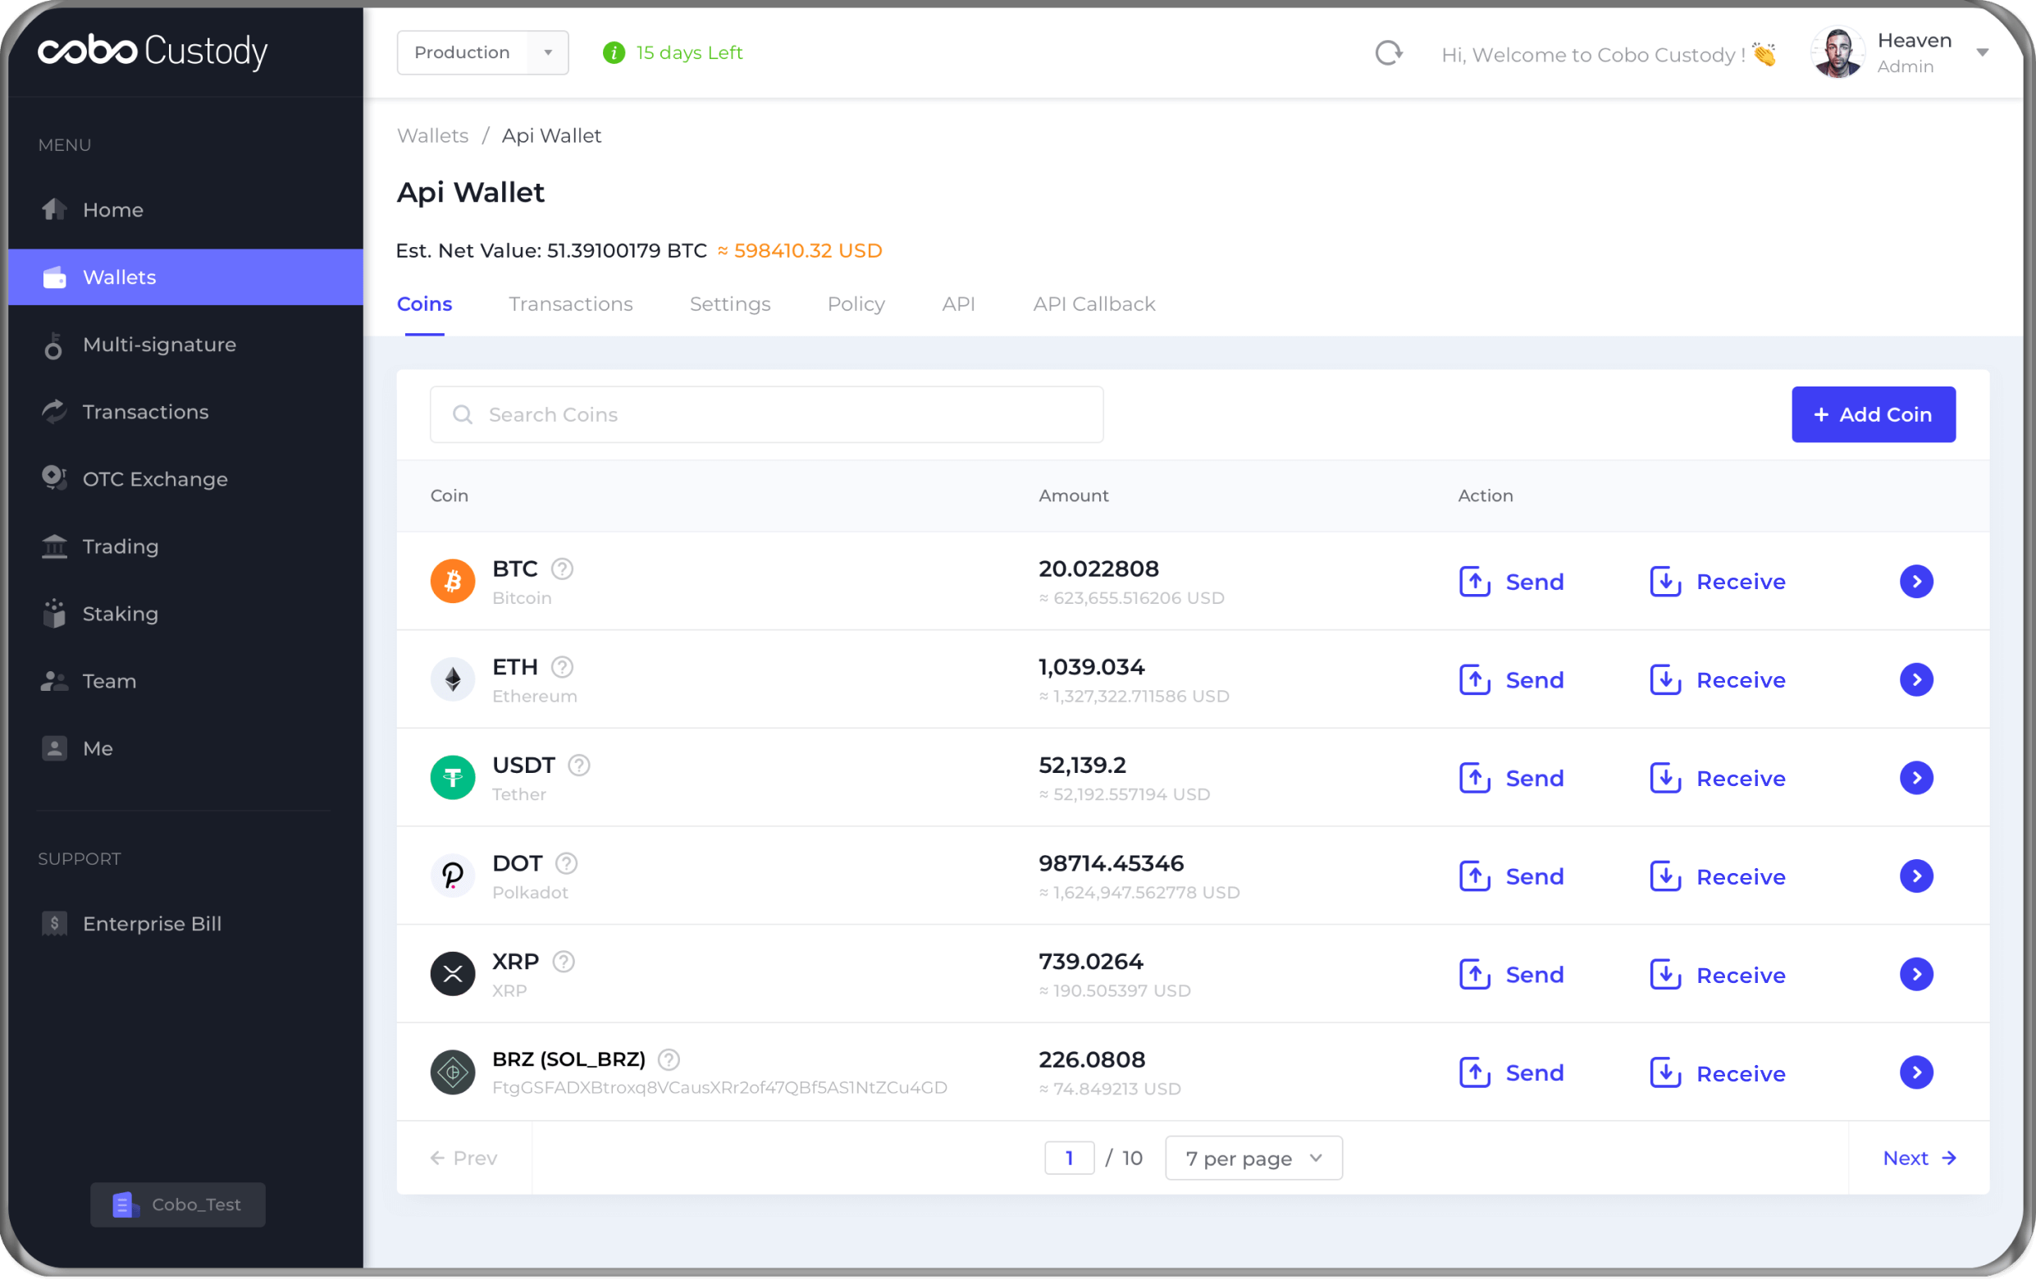The image size is (2036, 1280).
Task: Go to the Next page
Action: click(x=1920, y=1157)
